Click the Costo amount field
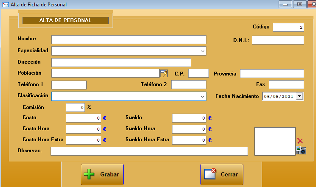 click(x=83, y=118)
